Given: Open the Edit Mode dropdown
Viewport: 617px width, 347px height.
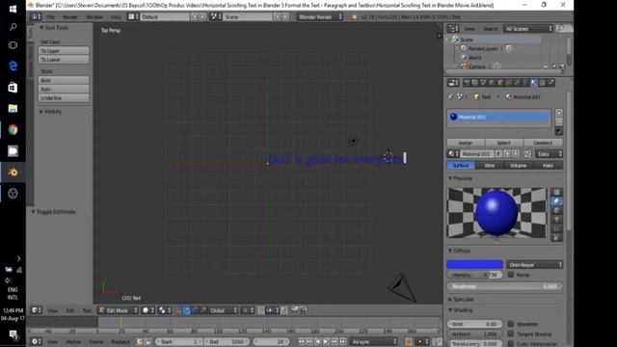Looking at the screenshot, I should pyautogui.click(x=118, y=310).
